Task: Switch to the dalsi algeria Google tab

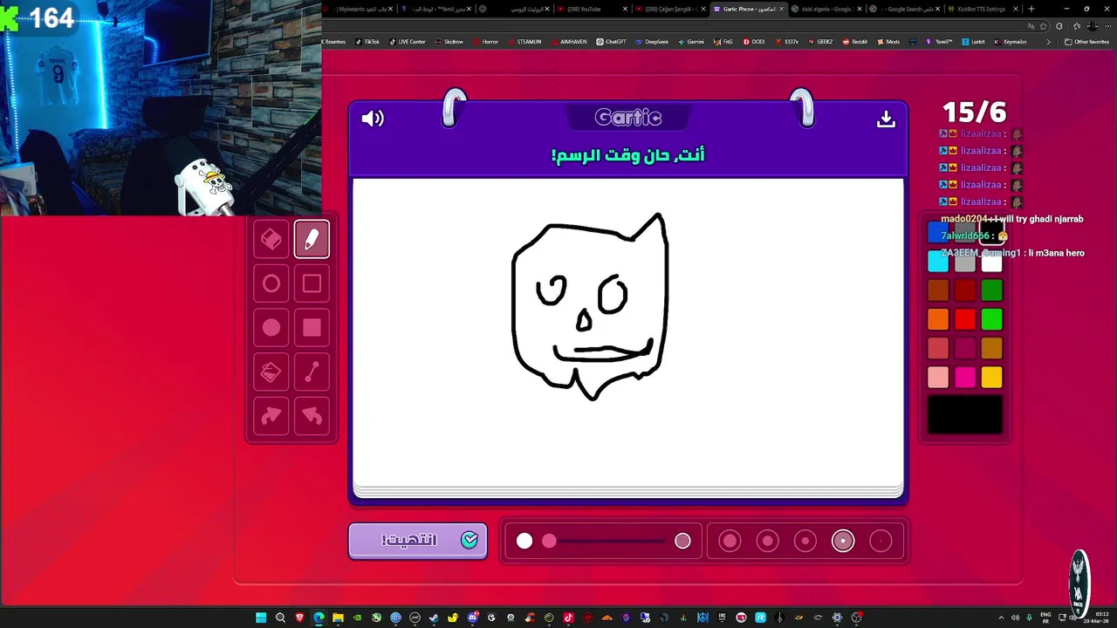Action: (825, 9)
